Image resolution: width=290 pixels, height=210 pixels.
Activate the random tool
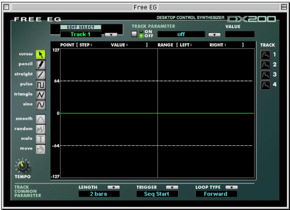tap(41, 129)
